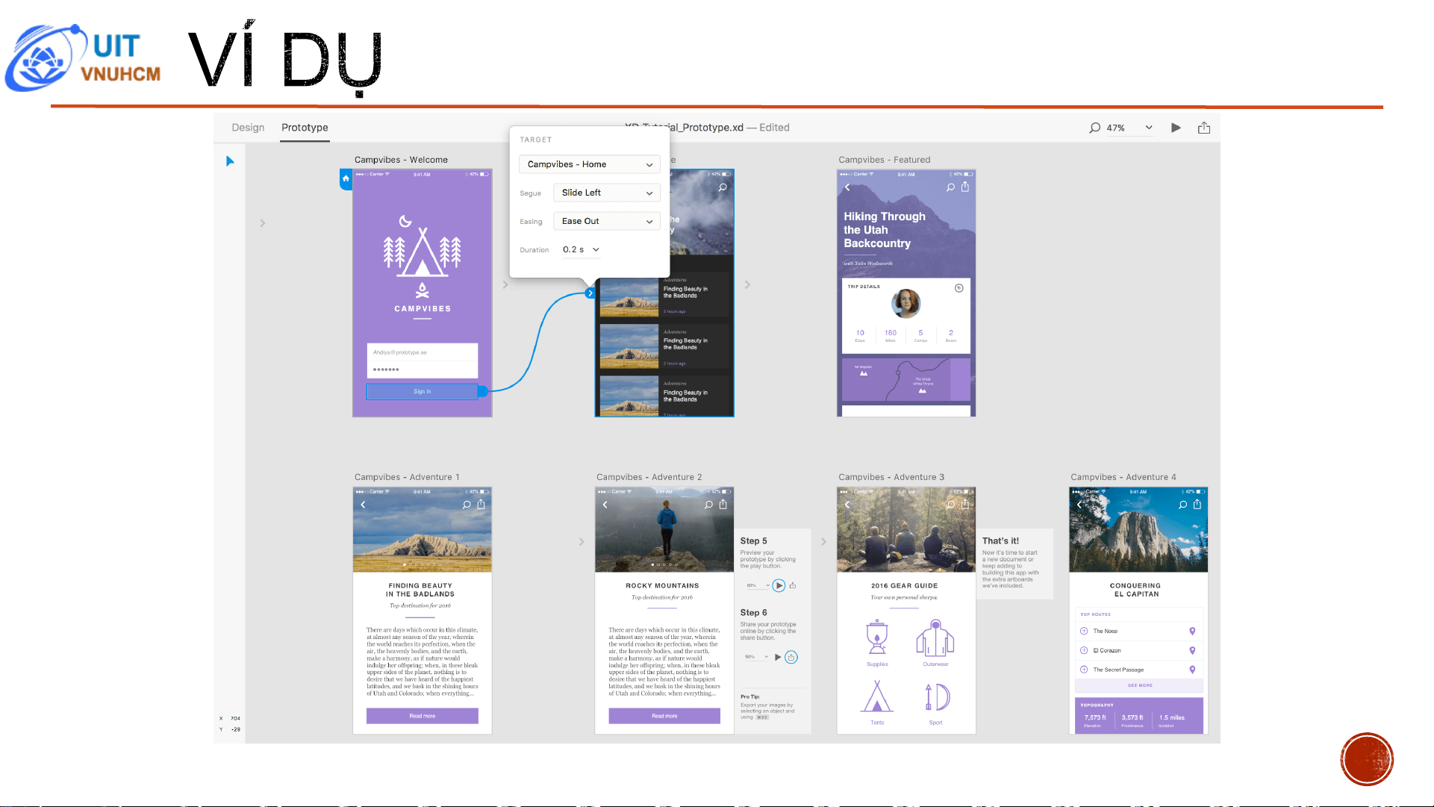
Task: Expand the 47% zoom level dropdown
Action: (x=1149, y=128)
